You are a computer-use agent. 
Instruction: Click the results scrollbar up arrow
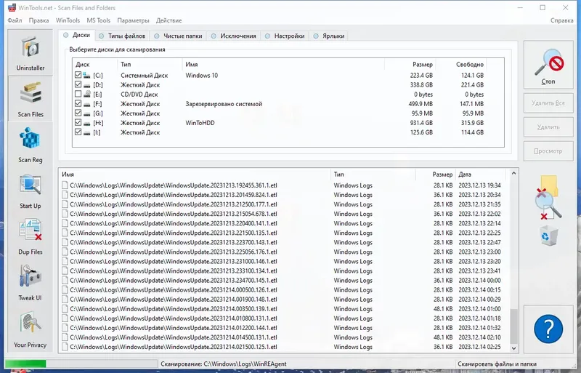coord(513,173)
